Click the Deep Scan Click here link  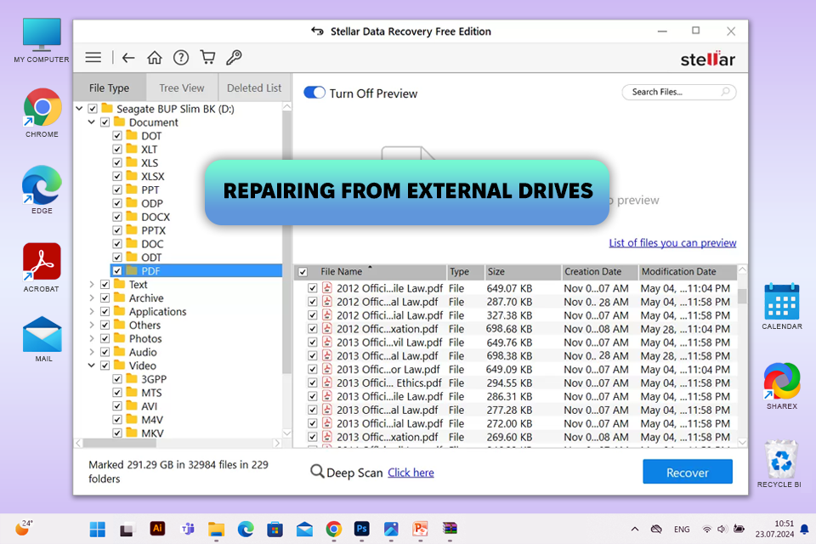411,473
